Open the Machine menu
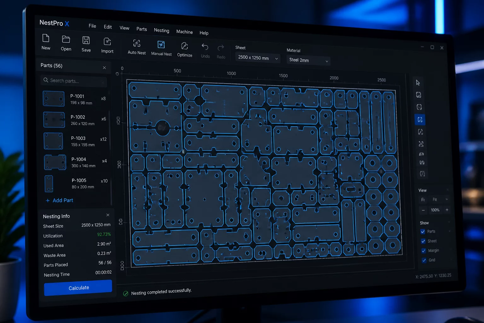 click(184, 32)
